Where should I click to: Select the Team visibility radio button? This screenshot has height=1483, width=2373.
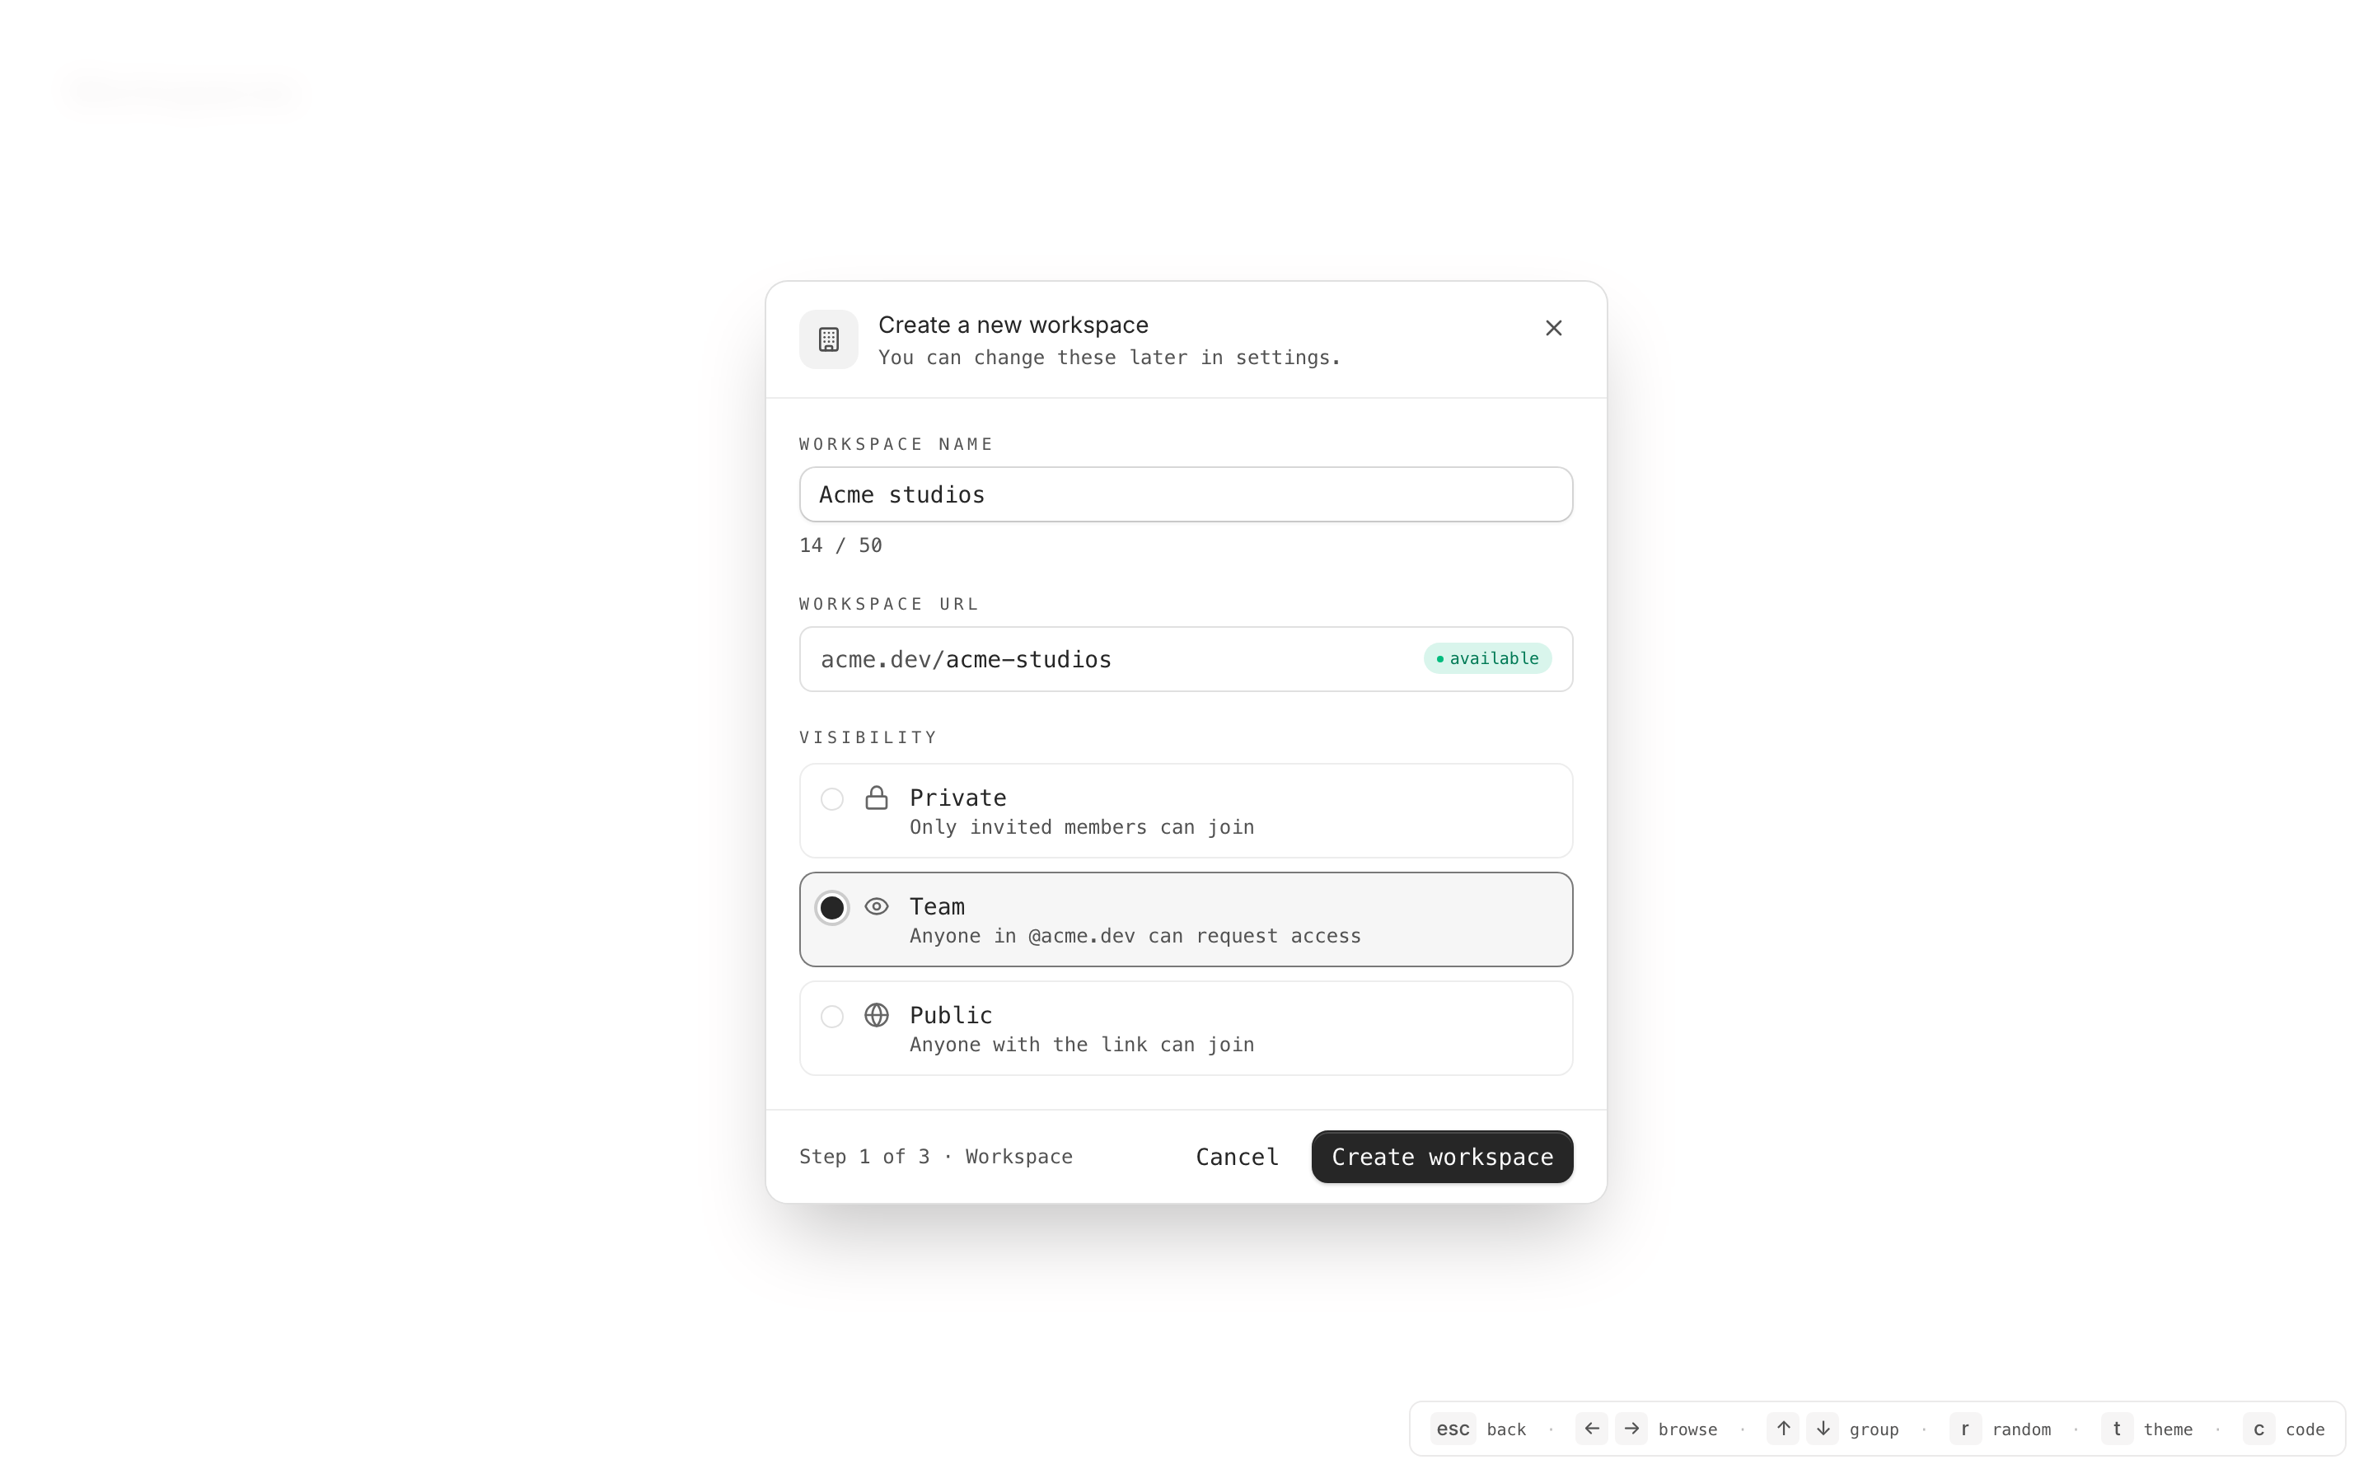coord(831,908)
